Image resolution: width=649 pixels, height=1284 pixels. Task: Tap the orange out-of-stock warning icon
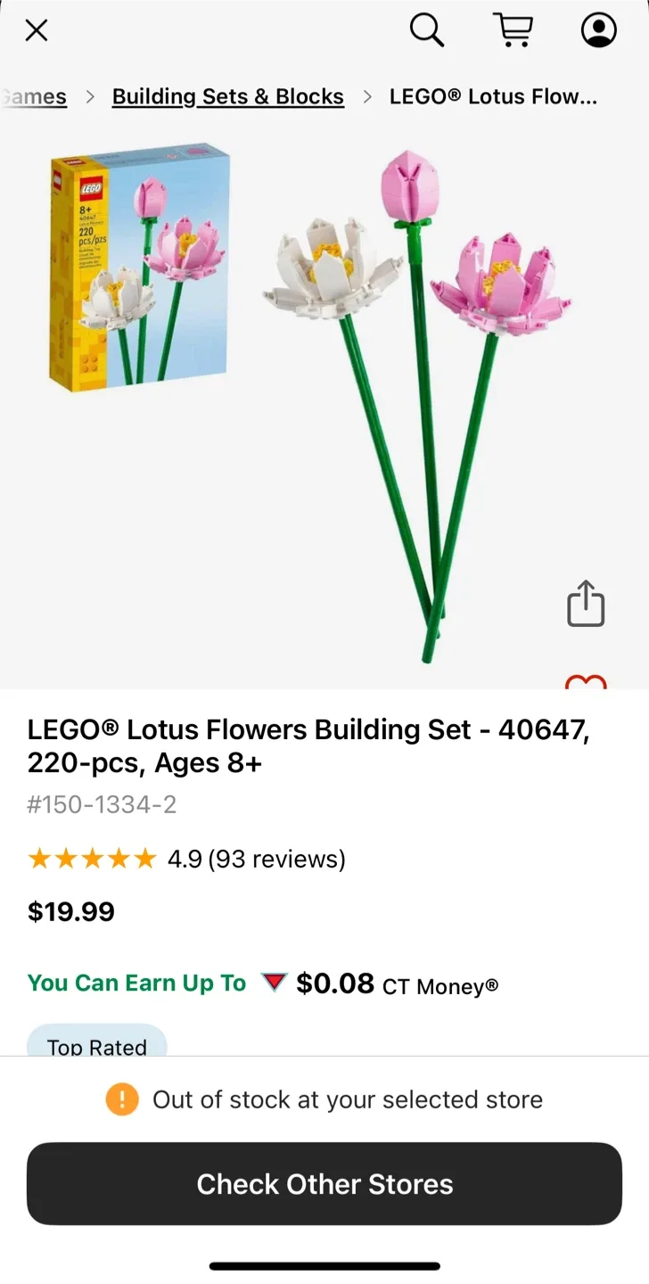(123, 1100)
